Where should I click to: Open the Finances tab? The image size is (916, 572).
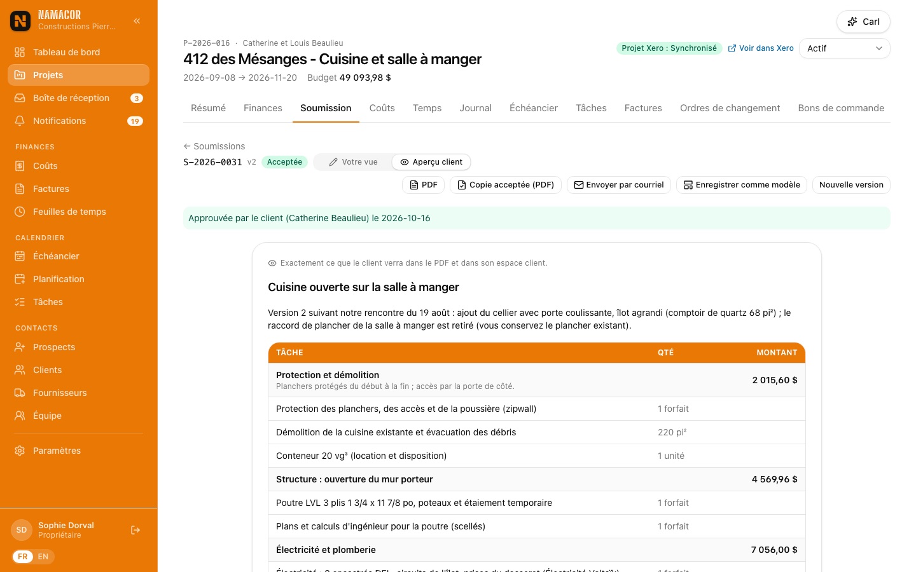263,108
